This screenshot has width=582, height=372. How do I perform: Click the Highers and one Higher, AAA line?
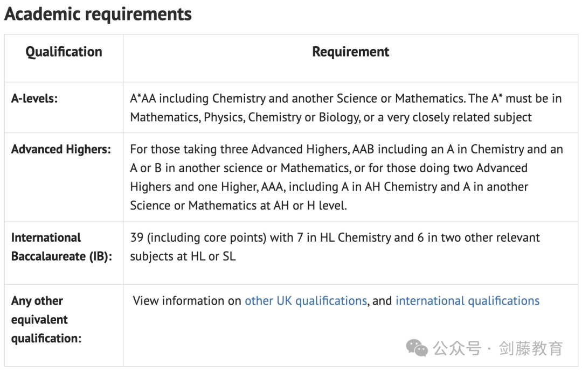[329, 187]
